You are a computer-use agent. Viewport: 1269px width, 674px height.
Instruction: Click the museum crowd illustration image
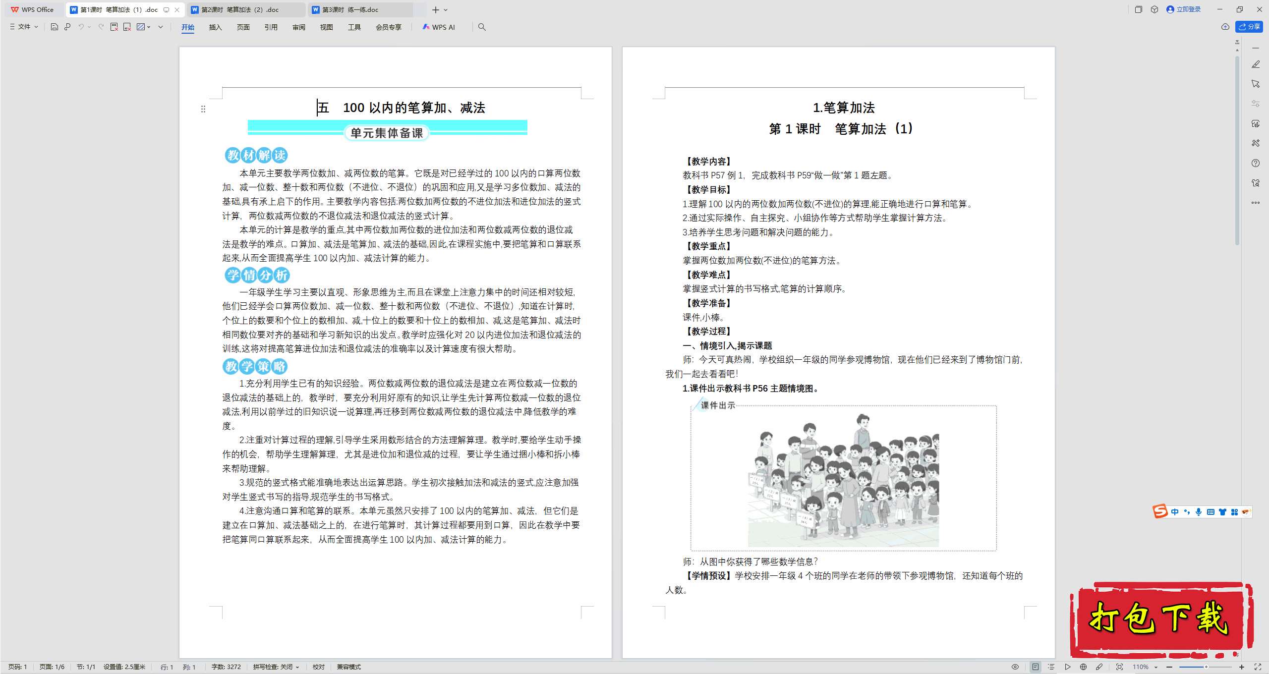[x=843, y=480]
